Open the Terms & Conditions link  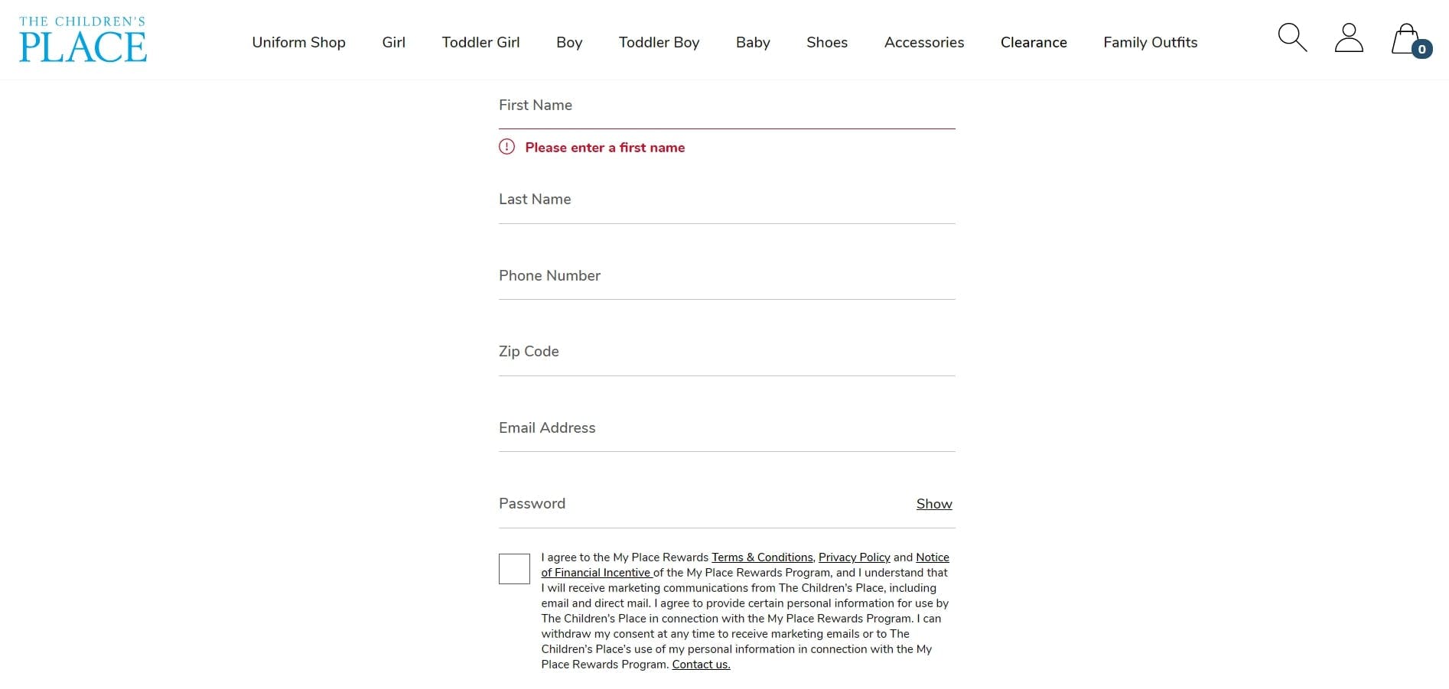click(762, 557)
